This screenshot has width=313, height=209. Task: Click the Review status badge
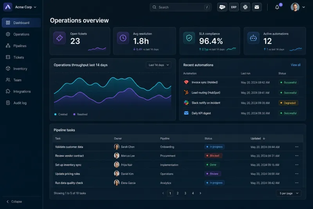(212, 174)
